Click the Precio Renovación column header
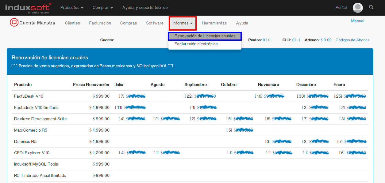Image resolution: width=385 pixels, height=183 pixels. click(91, 85)
